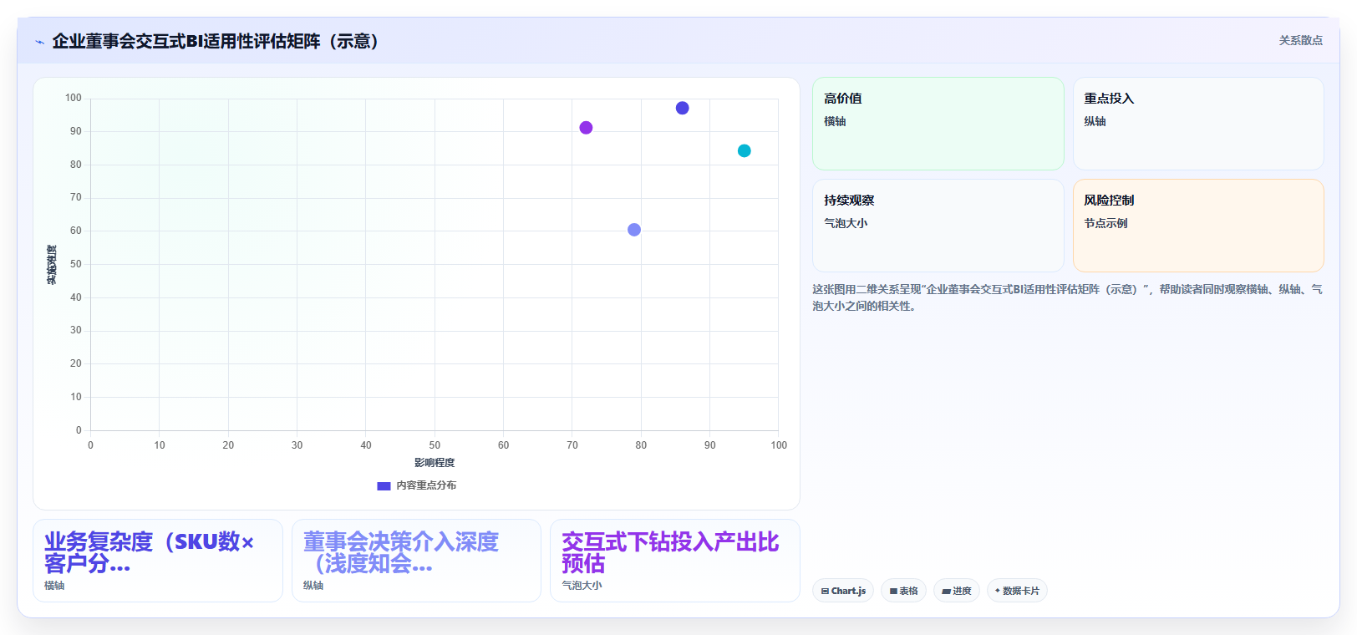Screen dimensions: 1357x635
Task: Click the 气泡大小 subtitle in 持续观察 card
Action: point(846,223)
